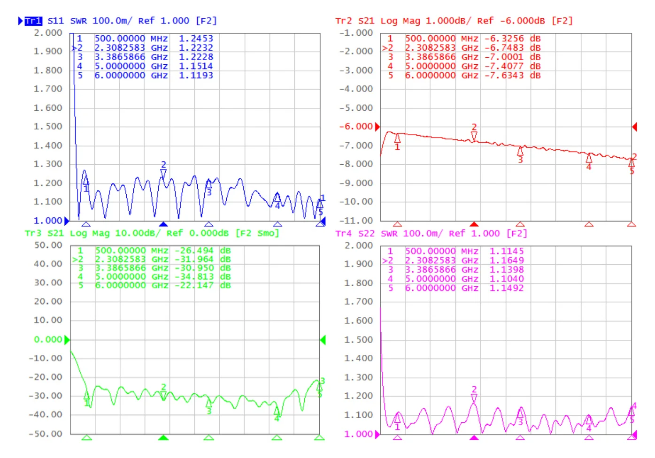Click the active-trace arrow beside Tr1
This screenshot has width=655, height=458.
tap(20, 21)
